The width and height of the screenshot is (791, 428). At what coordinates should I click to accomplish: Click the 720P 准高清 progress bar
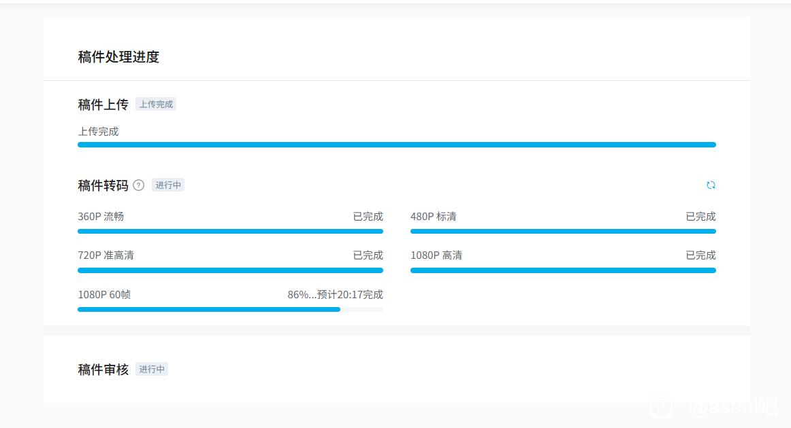tap(230, 270)
